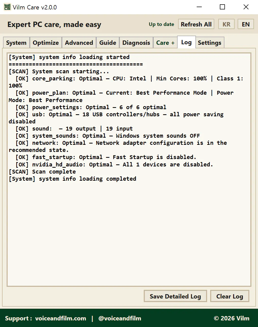
Task: Click the Vilm Care app icon
Action: pos(7,7)
